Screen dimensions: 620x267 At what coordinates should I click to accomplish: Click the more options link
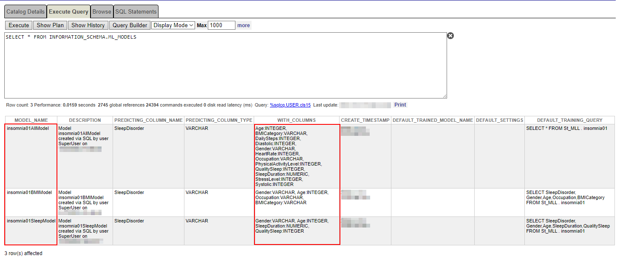click(x=243, y=25)
